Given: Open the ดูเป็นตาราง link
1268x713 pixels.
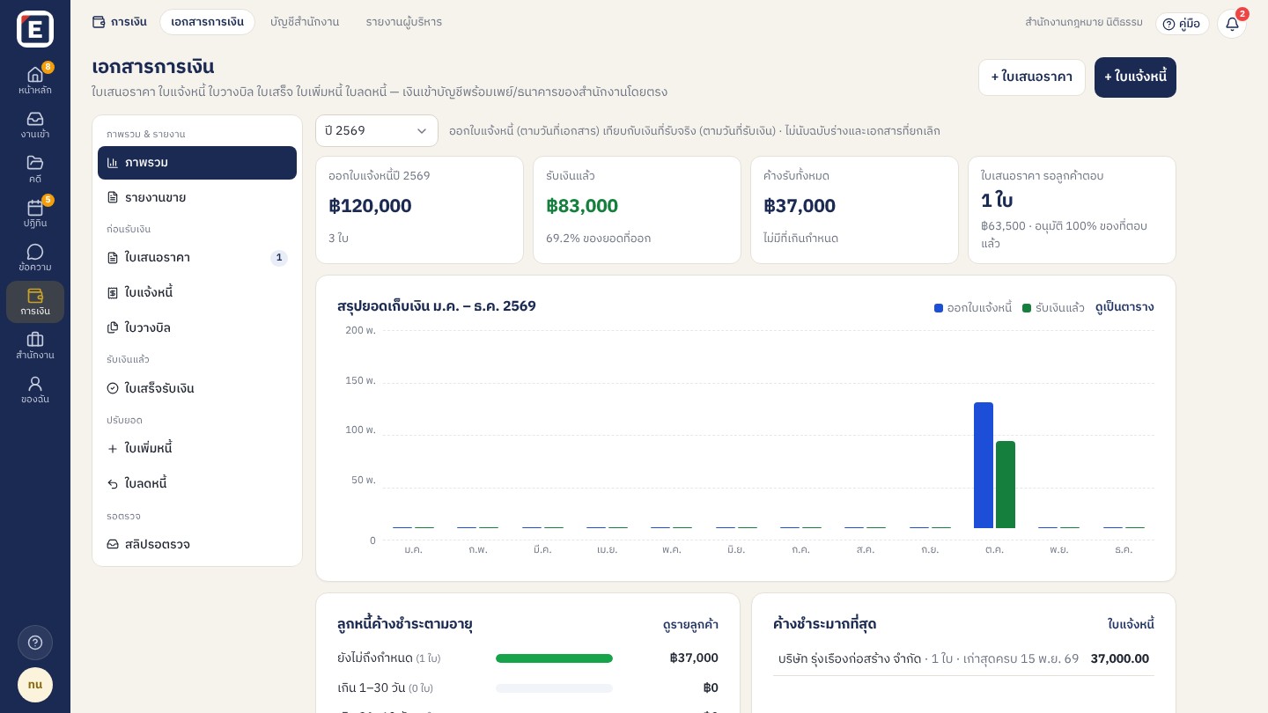Looking at the screenshot, I should [x=1124, y=307].
